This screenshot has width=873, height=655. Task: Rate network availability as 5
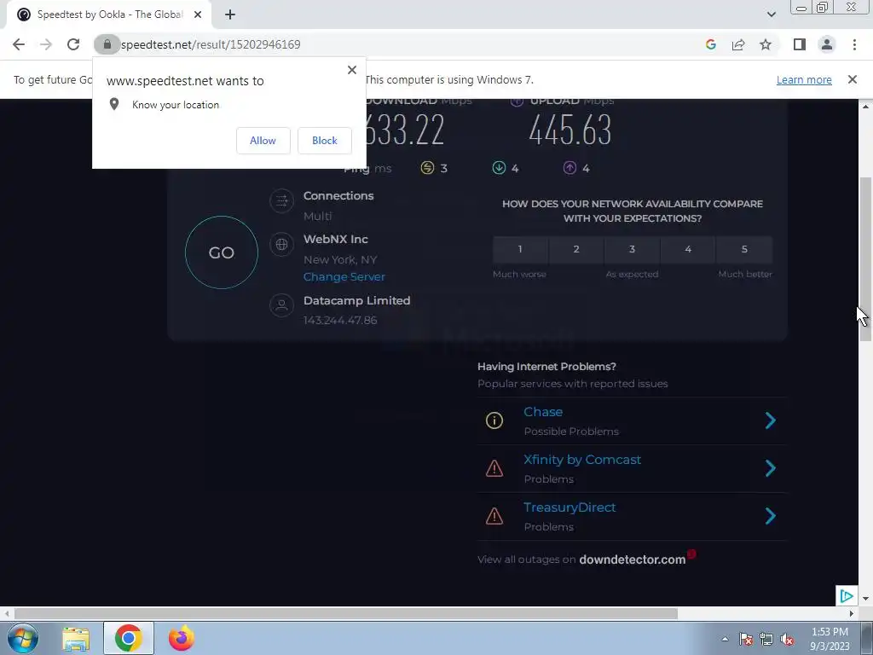click(744, 249)
